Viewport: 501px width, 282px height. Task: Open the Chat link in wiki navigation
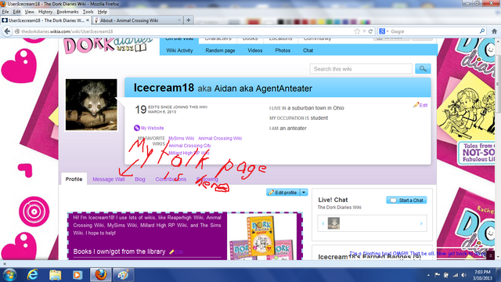click(308, 50)
